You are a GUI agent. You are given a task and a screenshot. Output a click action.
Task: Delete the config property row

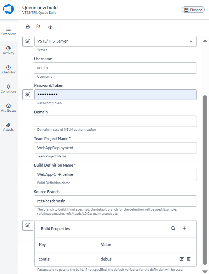[188, 259]
